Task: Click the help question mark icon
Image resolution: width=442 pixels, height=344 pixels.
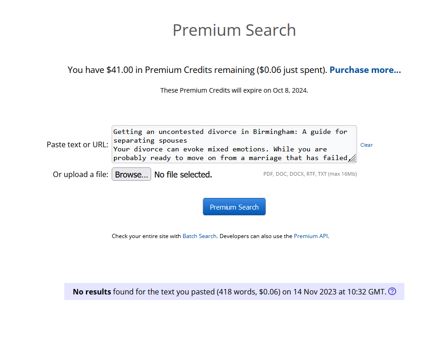Action: click(392, 291)
